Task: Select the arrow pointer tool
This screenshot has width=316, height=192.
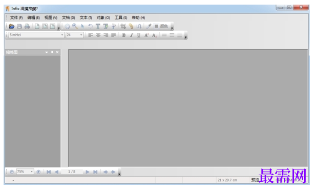Action: [x=82, y=26]
